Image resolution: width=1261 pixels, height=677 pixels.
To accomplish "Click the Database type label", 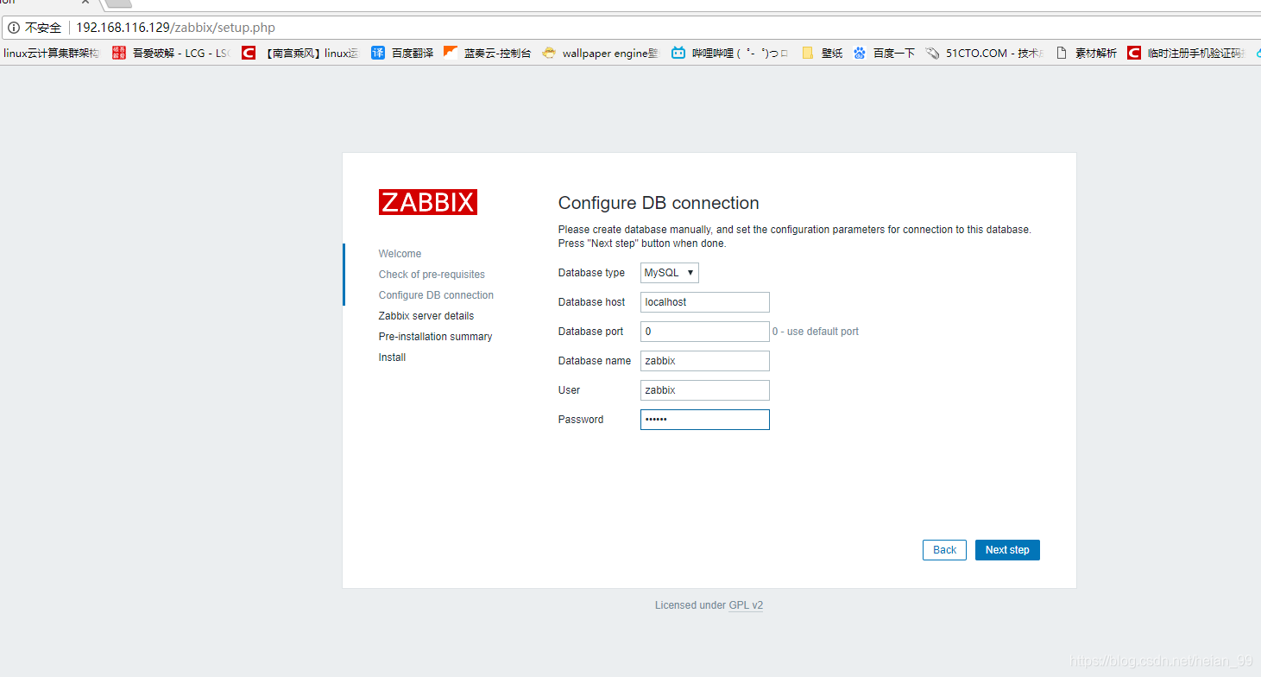I will [x=591, y=273].
